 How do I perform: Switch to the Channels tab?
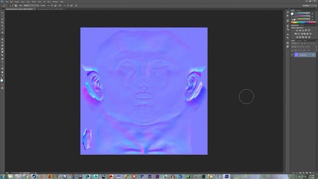(x=299, y=41)
